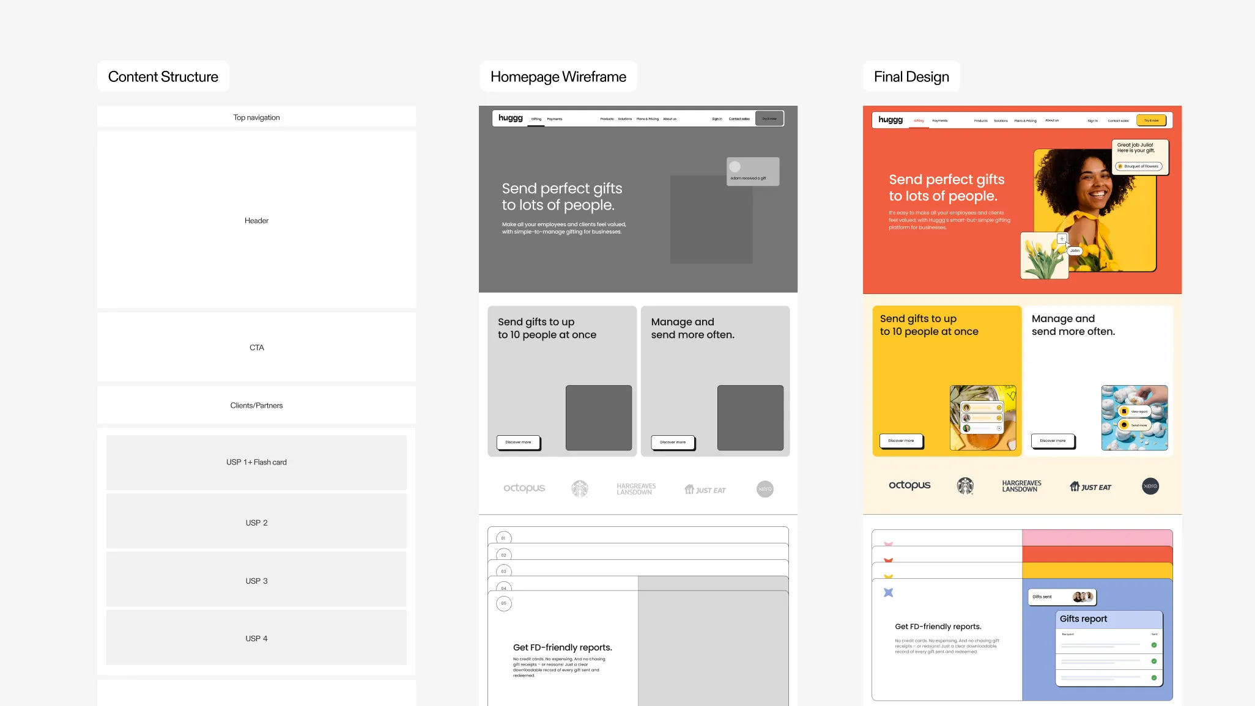
Task: Click the grey Xero logo in the wireframe
Action: pyautogui.click(x=765, y=489)
